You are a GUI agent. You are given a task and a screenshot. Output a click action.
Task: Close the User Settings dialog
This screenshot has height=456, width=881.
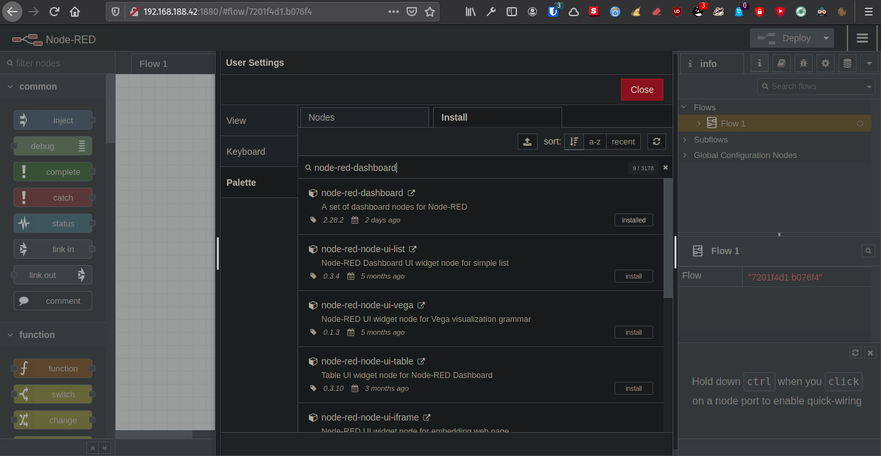pos(642,90)
